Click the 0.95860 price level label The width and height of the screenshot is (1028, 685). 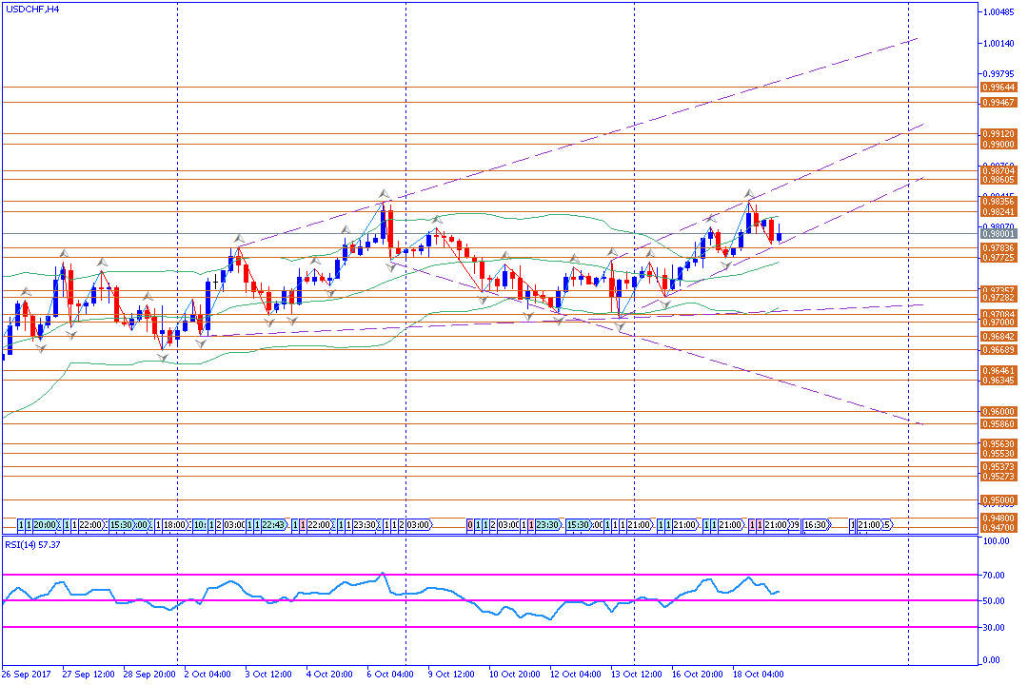(998, 424)
